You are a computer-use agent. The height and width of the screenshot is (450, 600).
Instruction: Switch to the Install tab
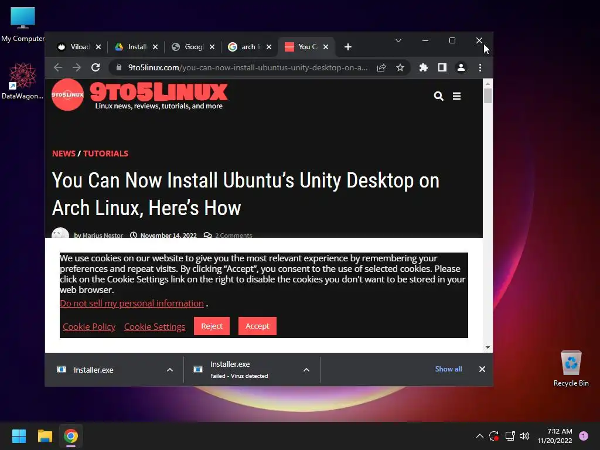click(x=135, y=47)
